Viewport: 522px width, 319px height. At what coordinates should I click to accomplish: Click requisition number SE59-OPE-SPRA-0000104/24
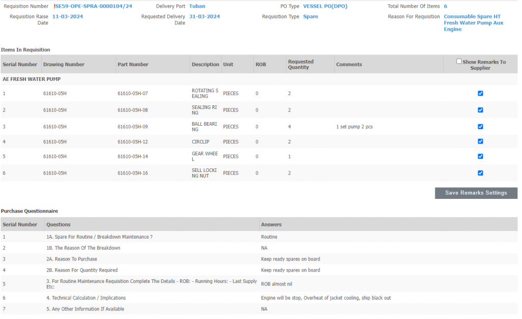pyautogui.click(x=93, y=6)
